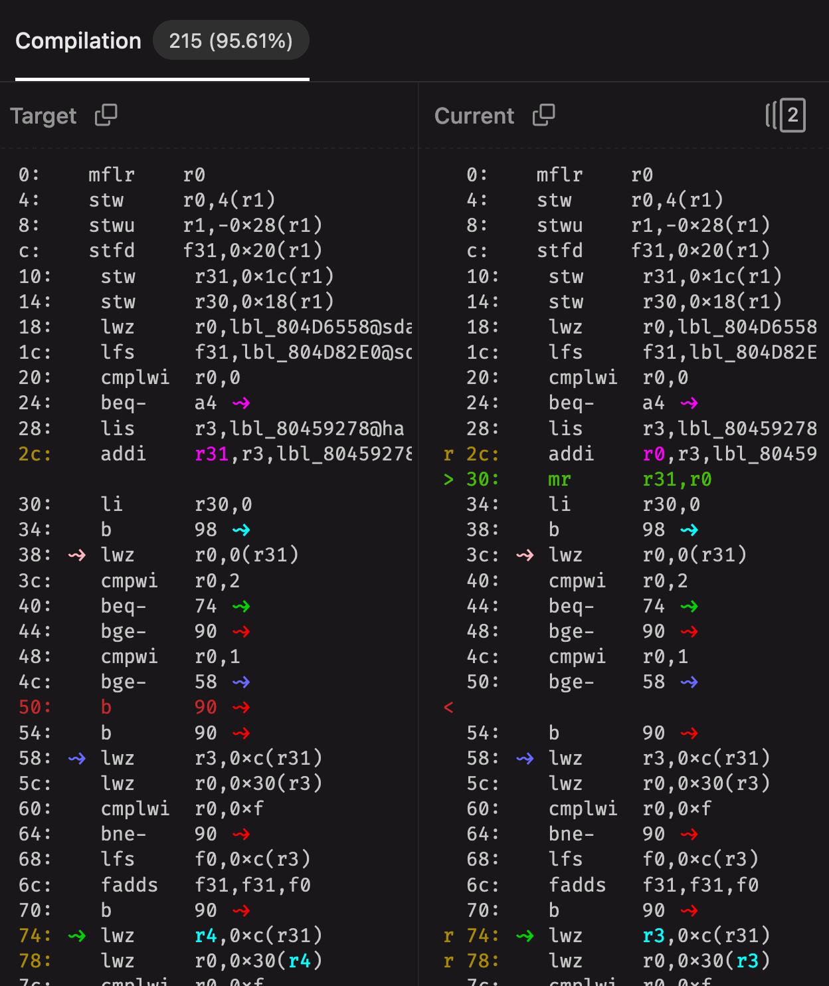
Task: Click the Current column header
Action: click(474, 116)
